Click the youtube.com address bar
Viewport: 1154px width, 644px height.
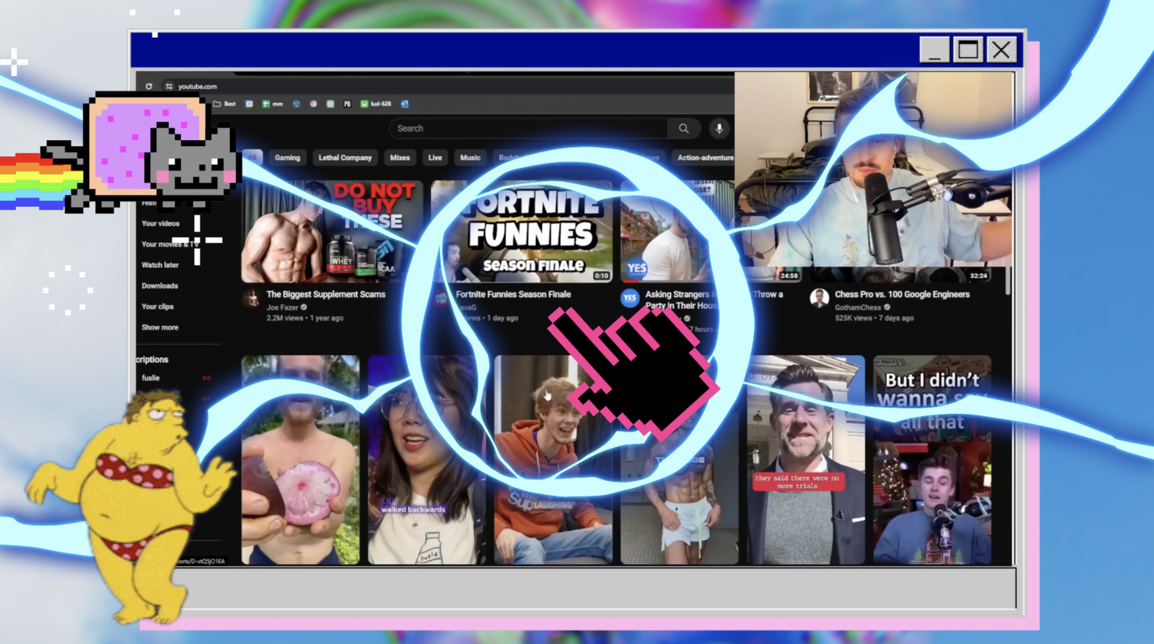[x=446, y=86]
